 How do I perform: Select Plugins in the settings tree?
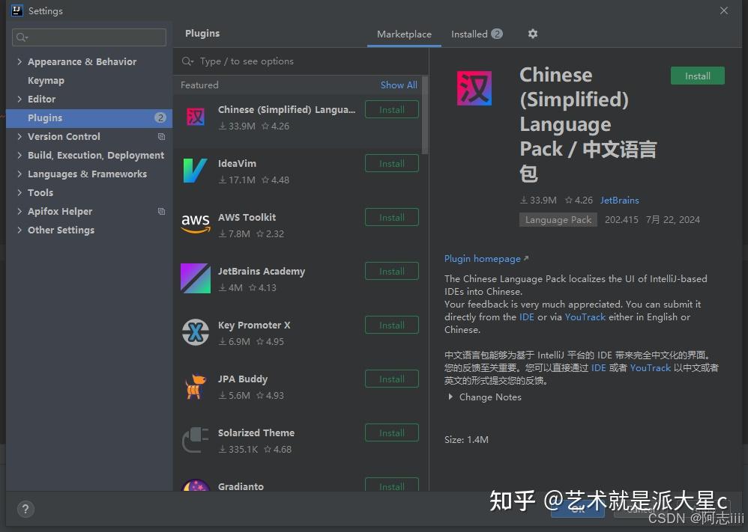pos(89,118)
